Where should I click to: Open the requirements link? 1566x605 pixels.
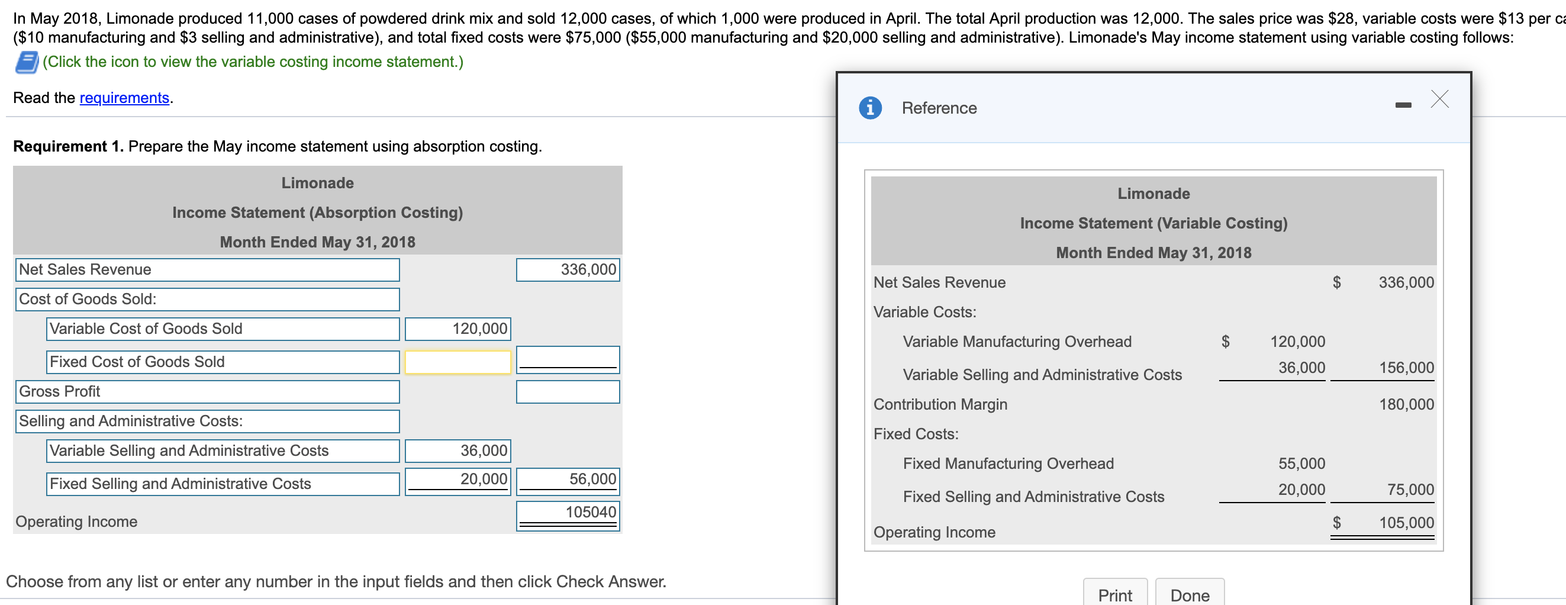tap(124, 98)
